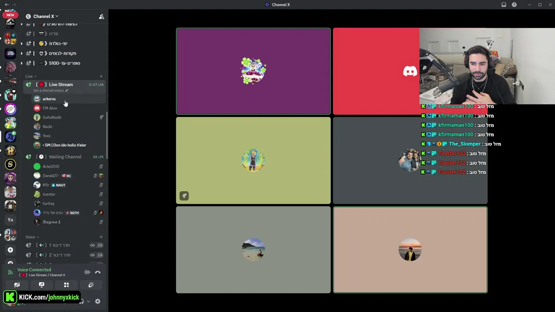The width and height of the screenshot is (555, 312).
Task: Toggle the muted mic next to Kfir
Action: [101, 185]
